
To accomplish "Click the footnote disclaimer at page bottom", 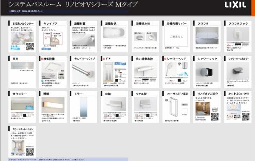I will click(x=47, y=160).
